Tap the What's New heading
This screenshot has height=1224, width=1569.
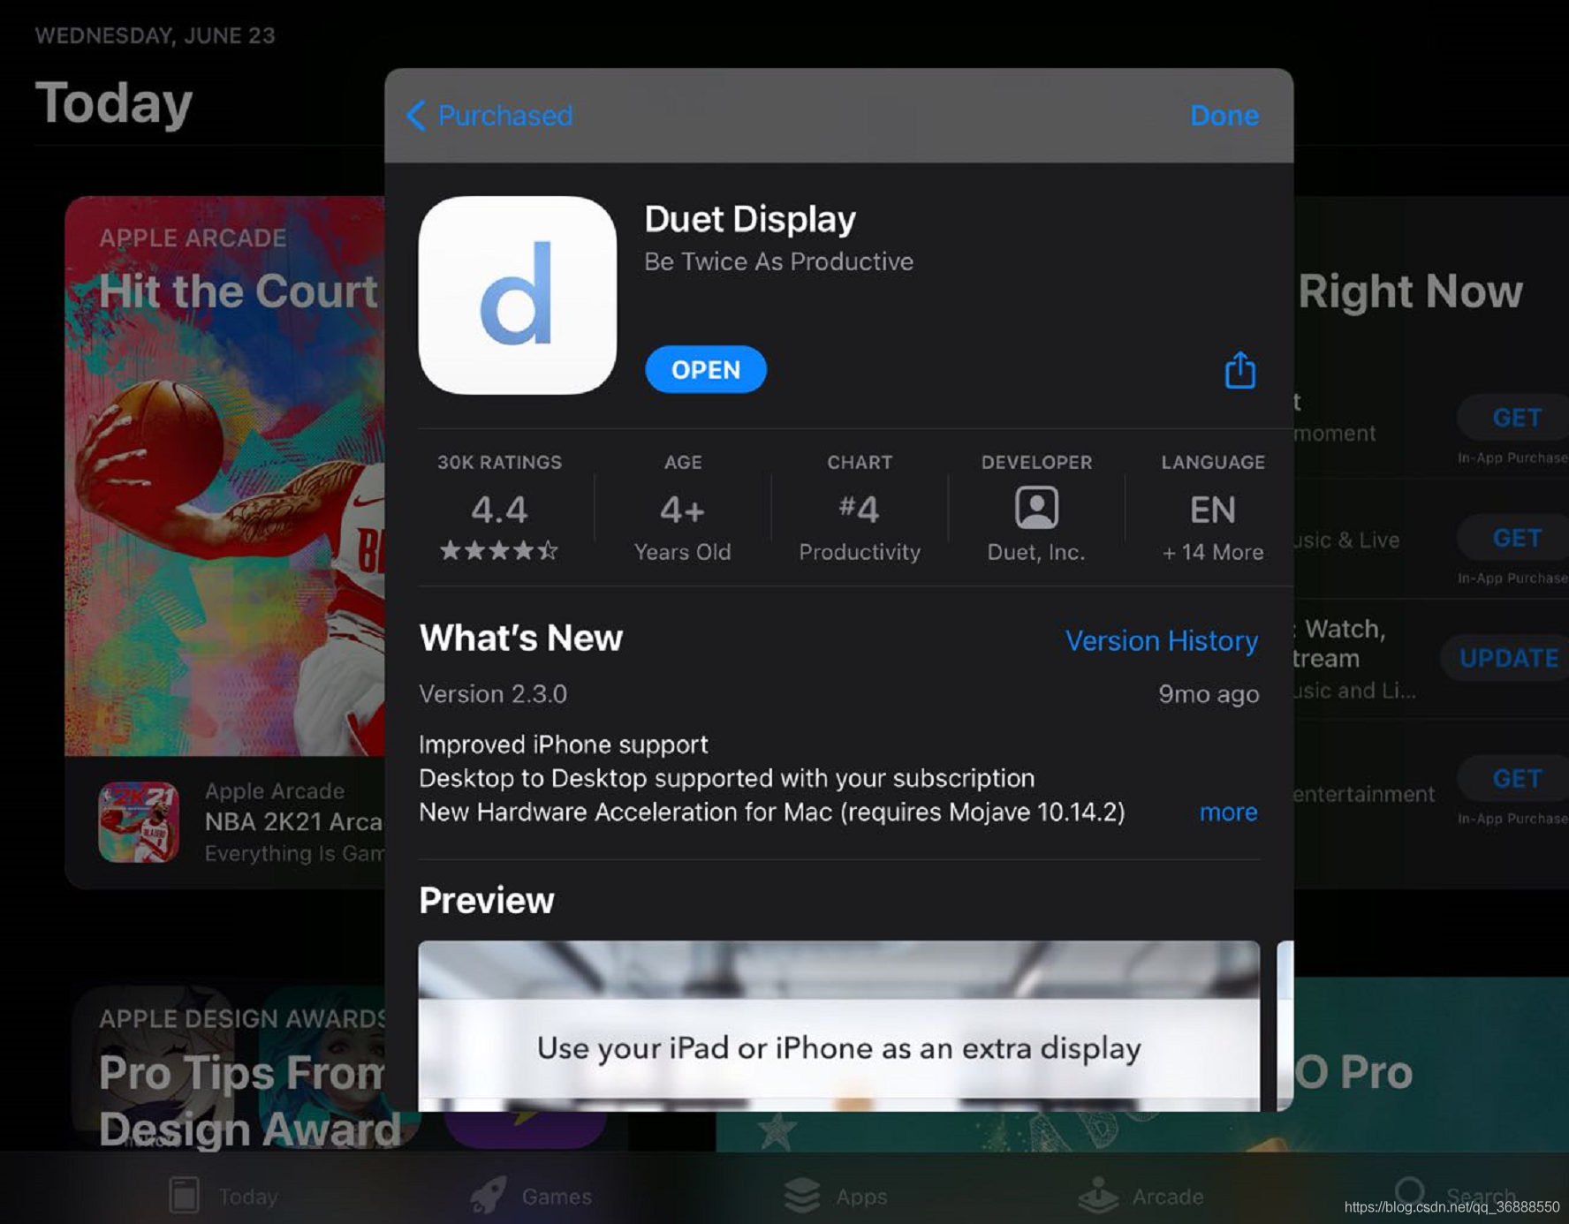tap(521, 638)
